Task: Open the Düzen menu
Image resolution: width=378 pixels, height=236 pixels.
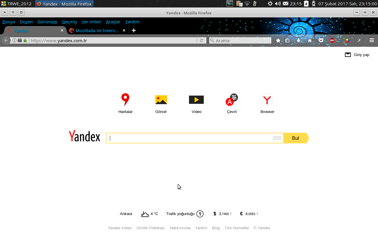Action: click(x=26, y=22)
